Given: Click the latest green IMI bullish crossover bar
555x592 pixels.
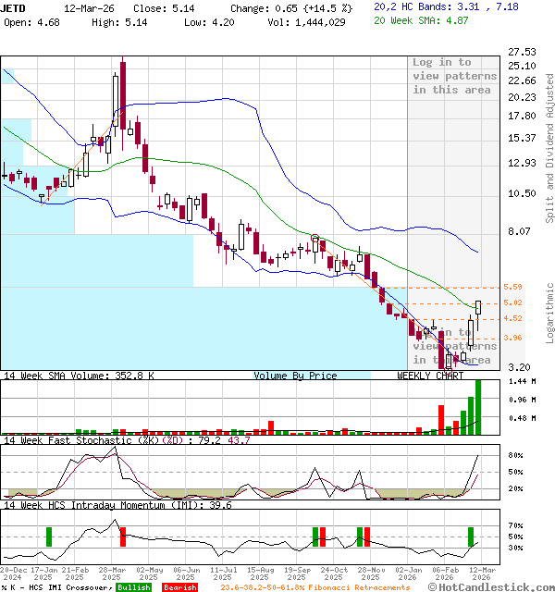Looking at the screenshot, I should click(x=471, y=536).
